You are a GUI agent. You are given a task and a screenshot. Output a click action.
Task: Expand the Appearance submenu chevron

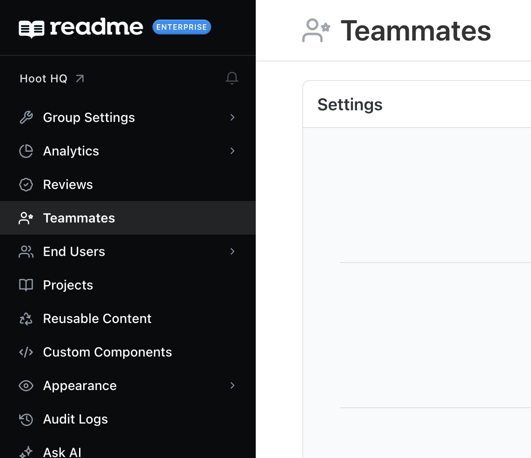(232, 385)
